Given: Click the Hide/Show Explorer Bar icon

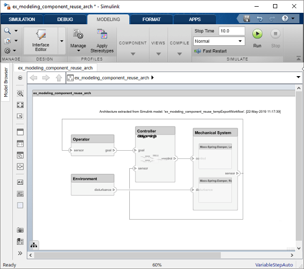Looking at the screenshot, I should [20, 78].
